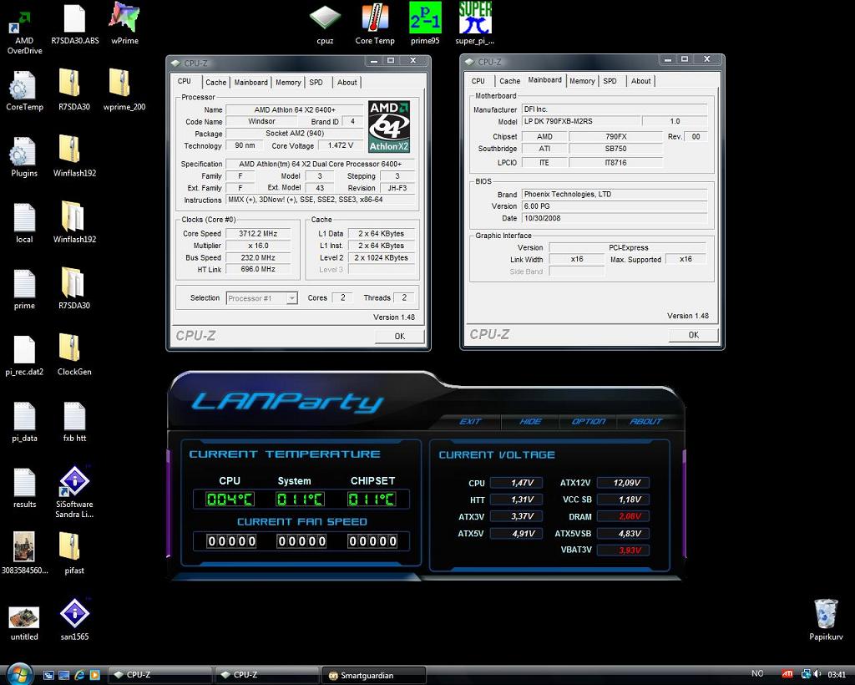Click the Windows Start orb
Image resolution: width=855 pixels, height=685 pixels.
19,675
